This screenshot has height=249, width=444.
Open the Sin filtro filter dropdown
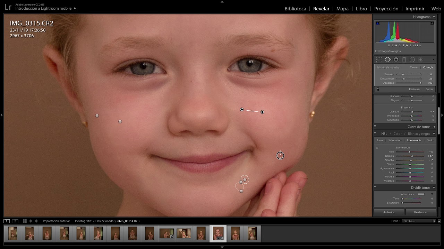[419, 221]
